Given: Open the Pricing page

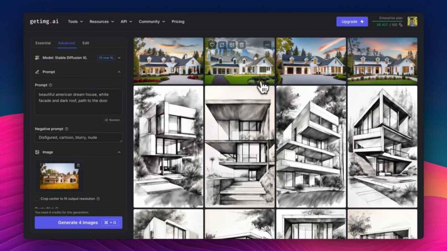Looking at the screenshot, I should click(x=178, y=21).
